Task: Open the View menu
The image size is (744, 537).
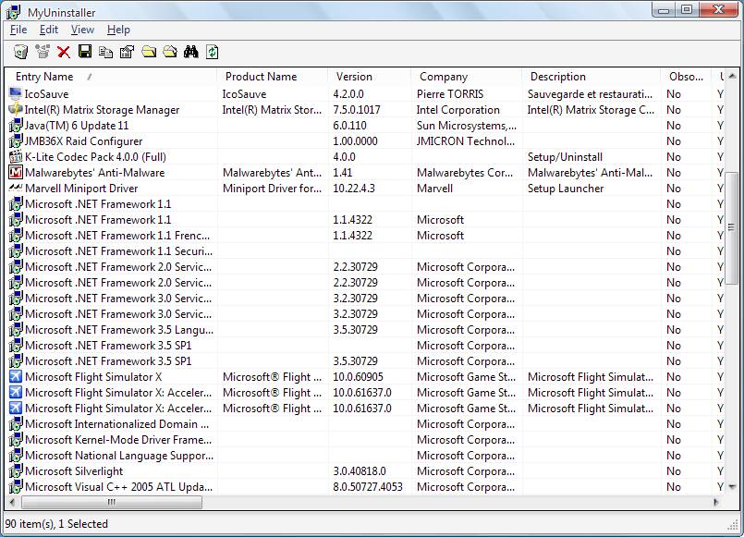Action: click(x=82, y=30)
